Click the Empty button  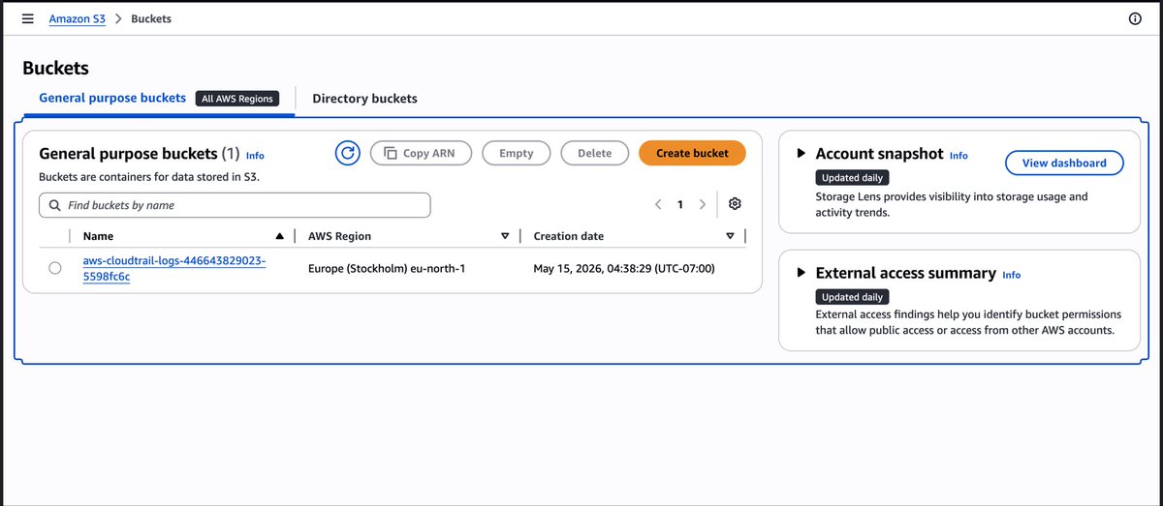point(517,153)
